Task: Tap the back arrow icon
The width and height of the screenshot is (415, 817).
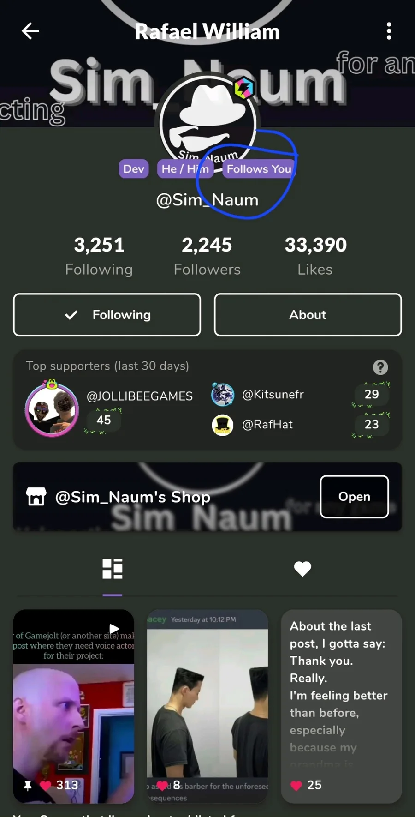Action: tap(30, 31)
